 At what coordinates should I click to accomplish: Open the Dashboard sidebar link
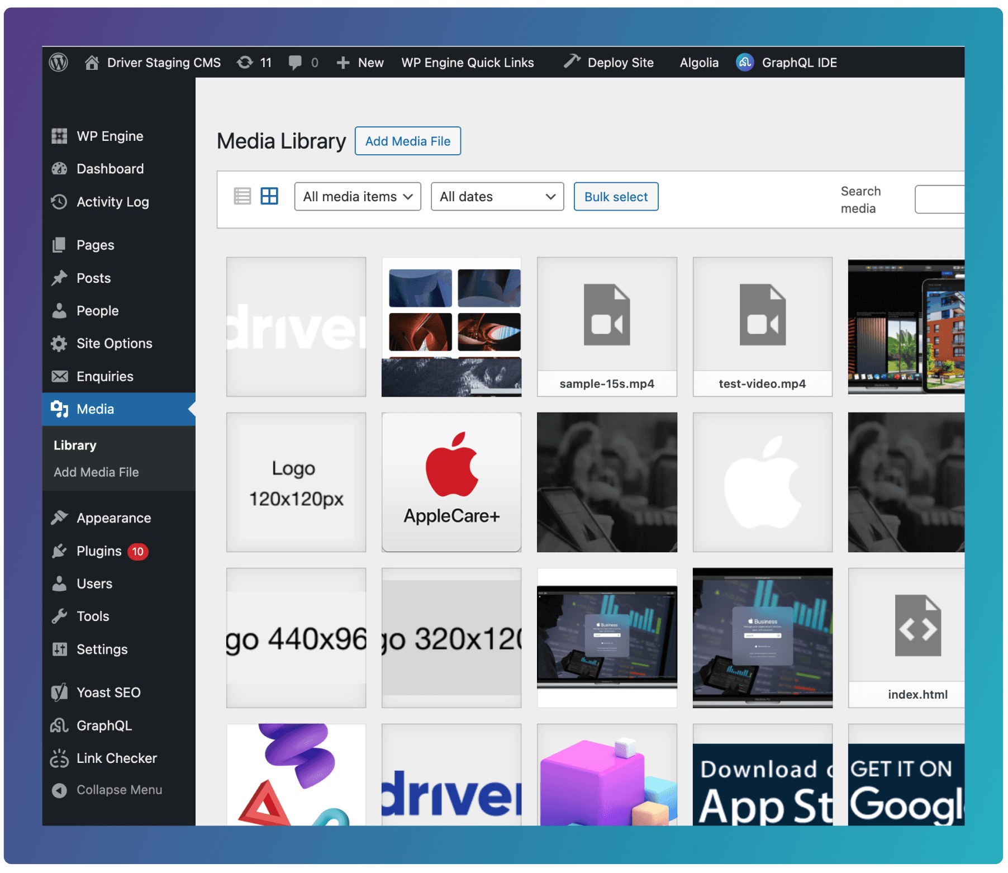(x=110, y=169)
